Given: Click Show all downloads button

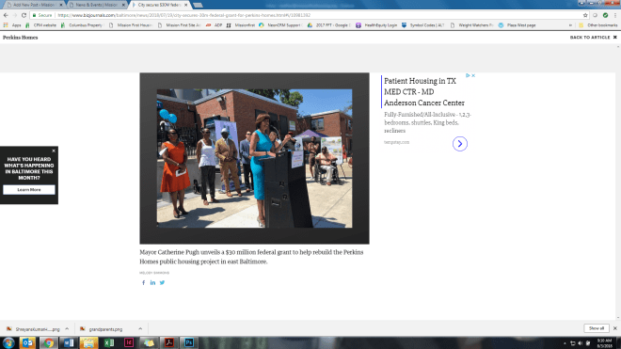Looking at the screenshot, I should pos(596,328).
